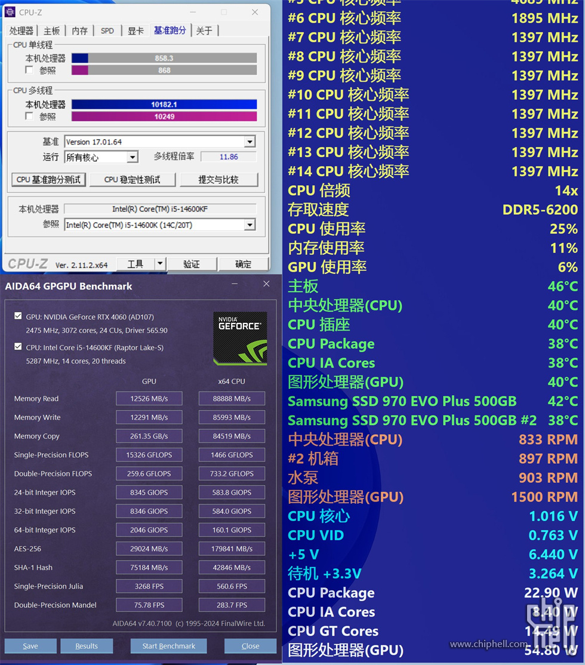
Task: Click the #6 CPU 核心频率 1895 MHz row
Action: [x=433, y=19]
